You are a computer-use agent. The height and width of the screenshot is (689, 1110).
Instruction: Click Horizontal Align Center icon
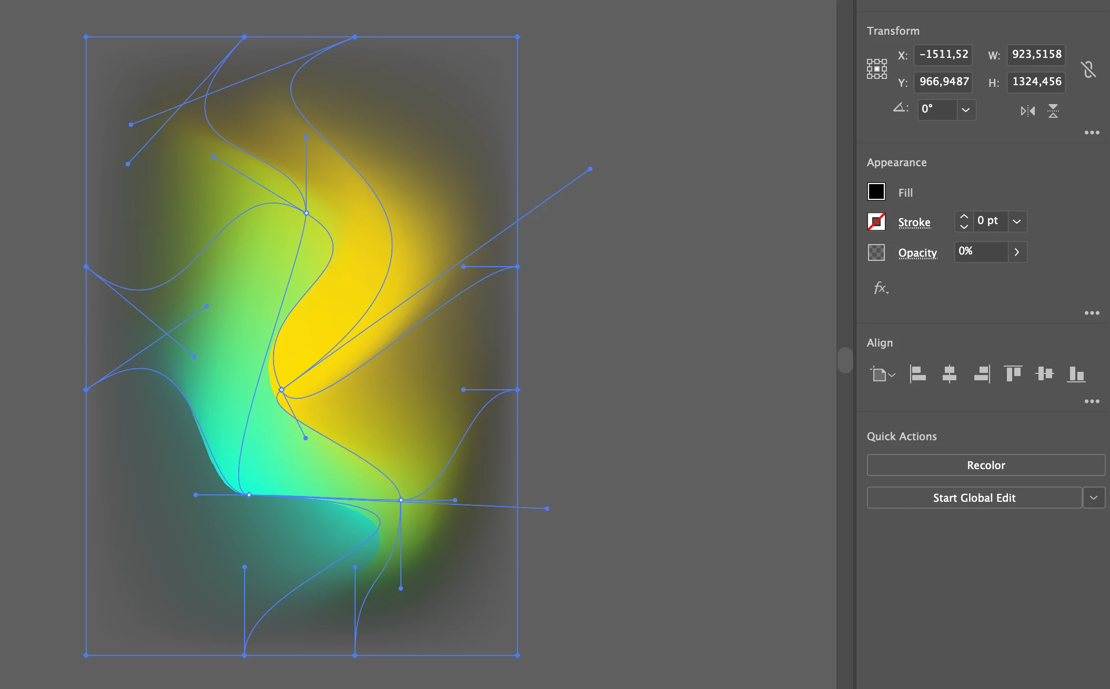(949, 374)
